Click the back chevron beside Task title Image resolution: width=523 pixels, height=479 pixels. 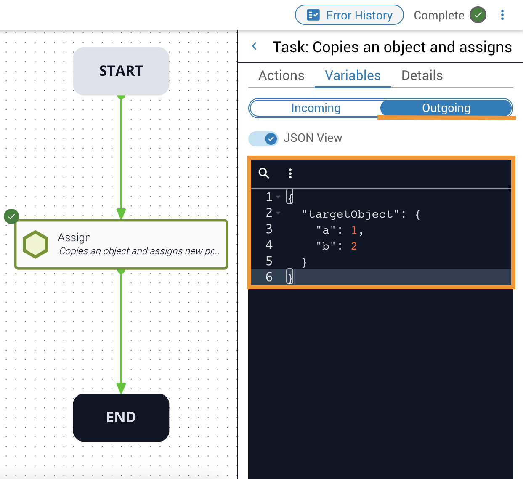[255, 47]
